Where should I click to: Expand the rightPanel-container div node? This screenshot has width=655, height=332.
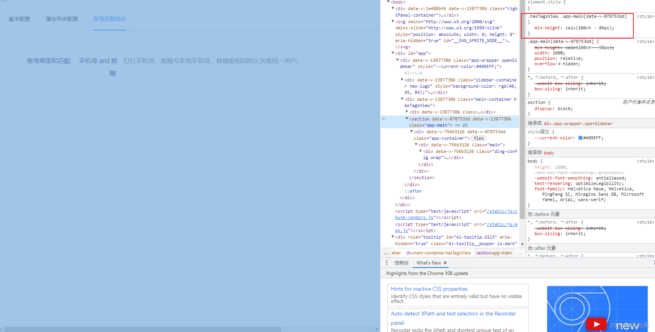[393, 8]
